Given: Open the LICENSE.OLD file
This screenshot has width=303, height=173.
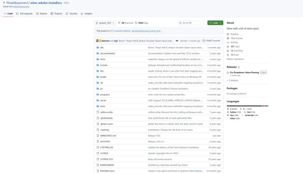Looking at the screenshot, I should coord(107,159).
